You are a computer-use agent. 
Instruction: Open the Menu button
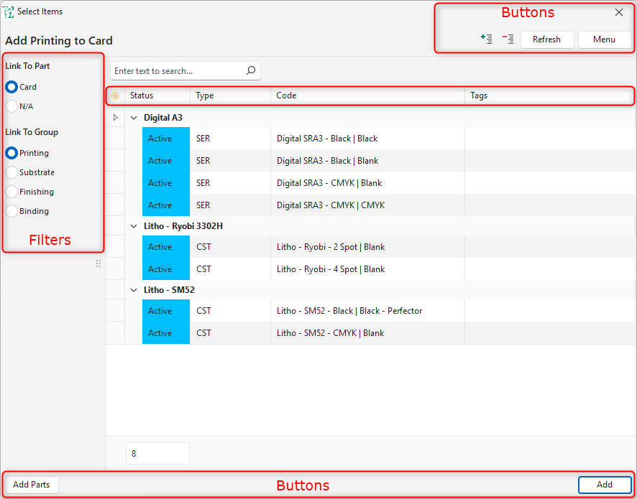[604, 39]
